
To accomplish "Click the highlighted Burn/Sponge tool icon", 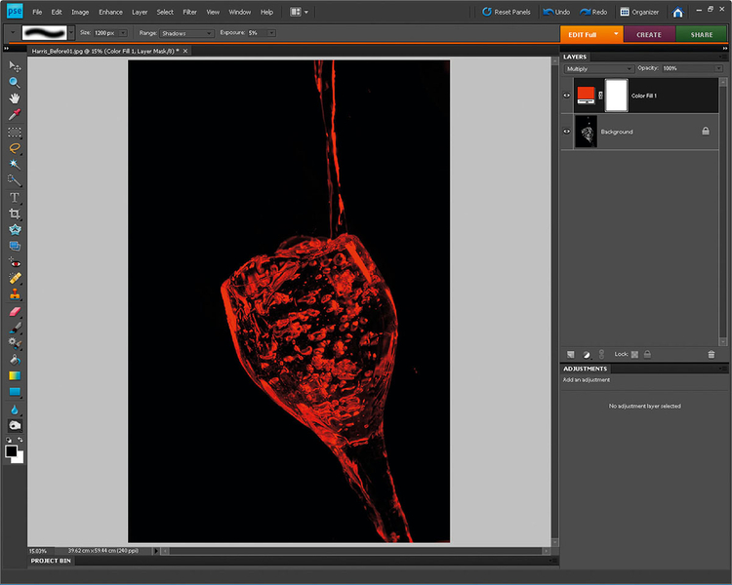I will [x=15, y=425].
